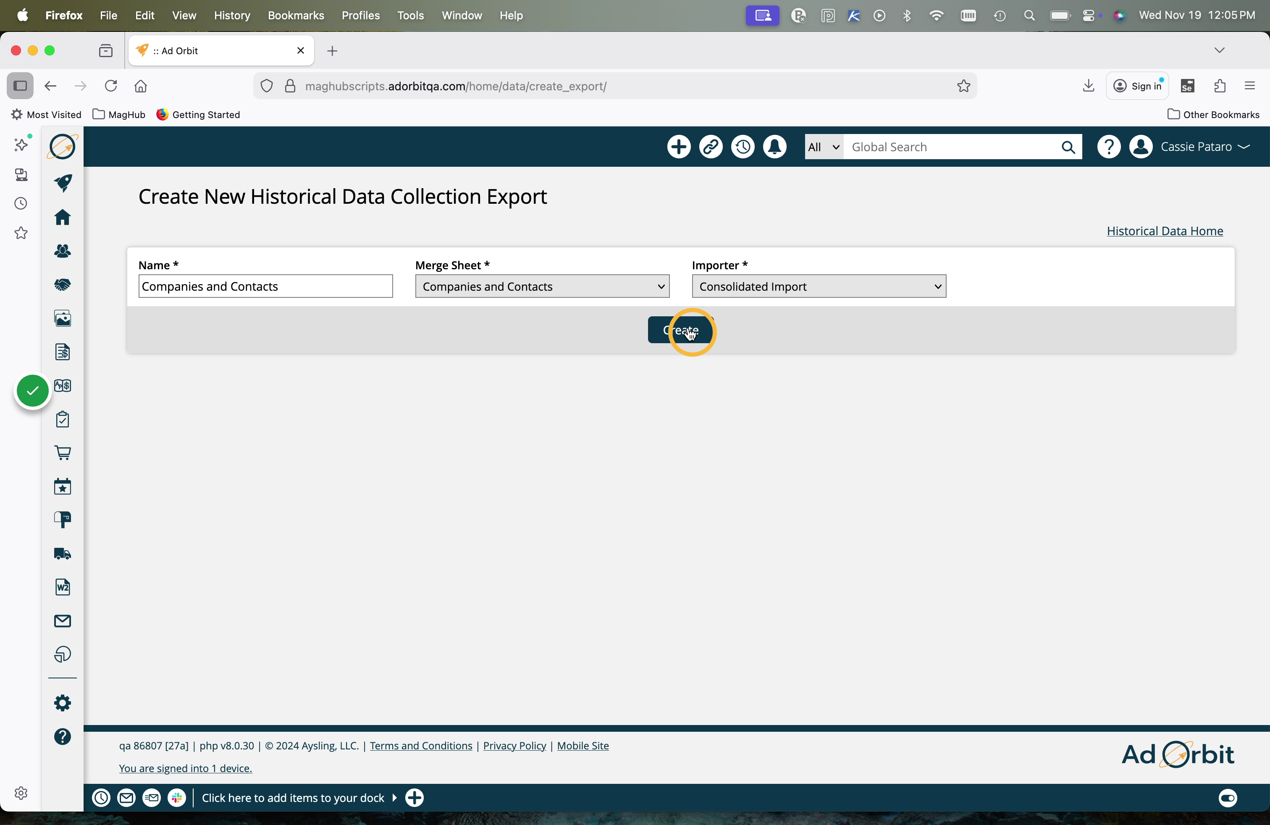1270x825 pixels.
Task: Click the shopping cart sidebar icon
Action: pyautogui.click(x=63, y=452)
